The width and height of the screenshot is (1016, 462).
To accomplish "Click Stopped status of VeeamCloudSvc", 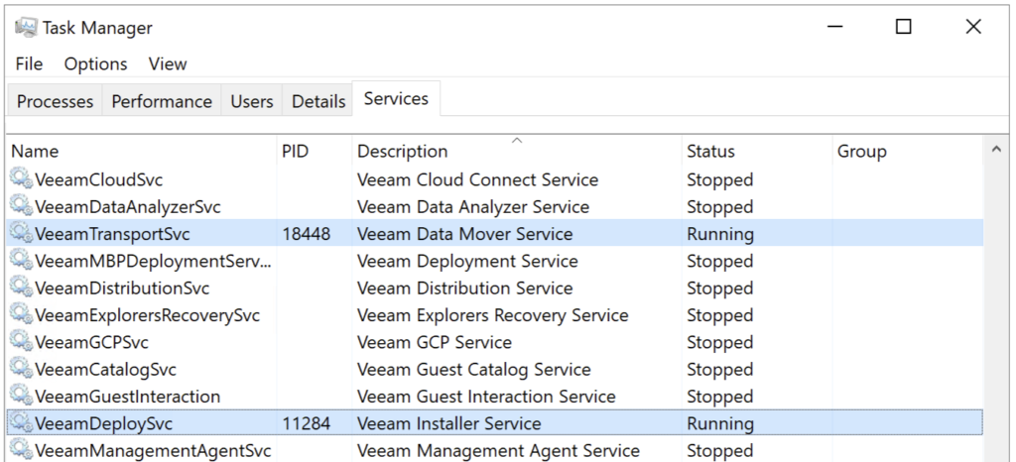I will click(x=720, y=179).
